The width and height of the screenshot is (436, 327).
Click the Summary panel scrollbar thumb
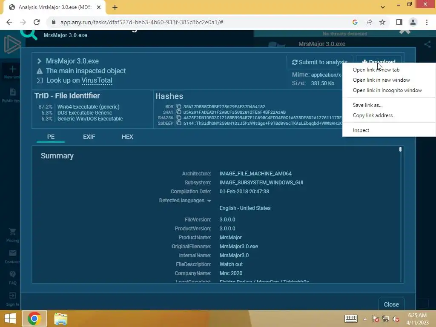(400, 149)
